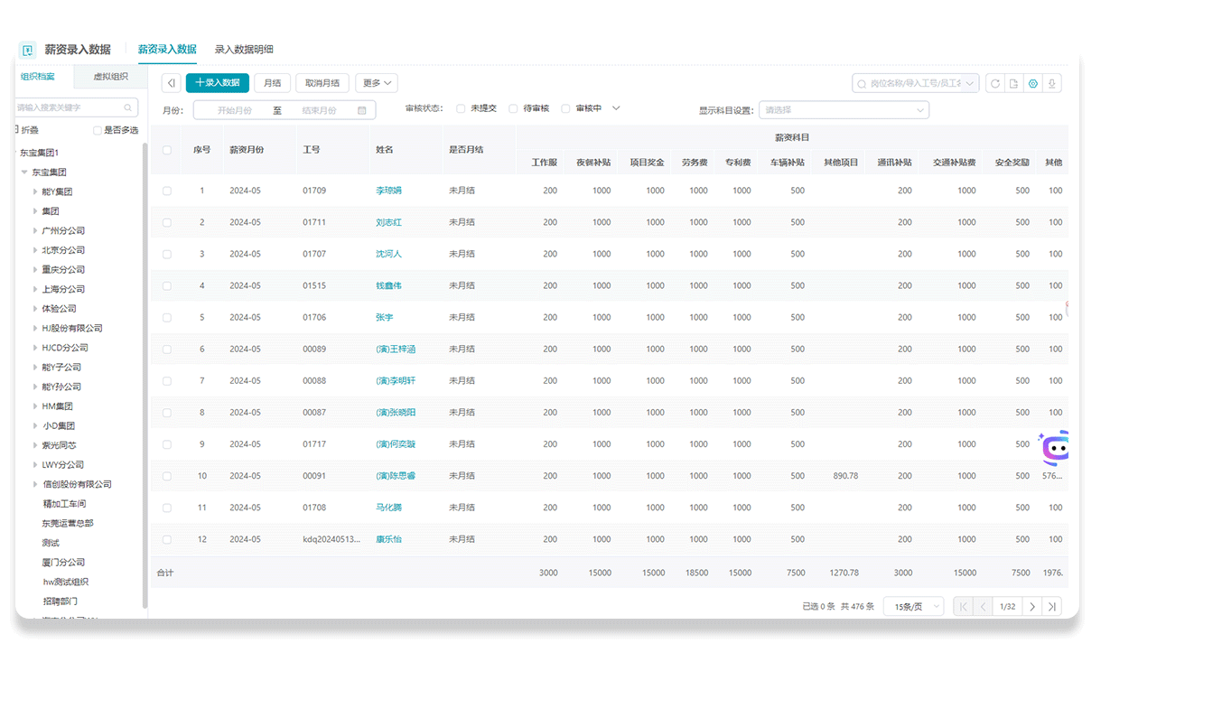1222x718 pixels.
Task: Click the download icon at top right
Action: 1052,83
